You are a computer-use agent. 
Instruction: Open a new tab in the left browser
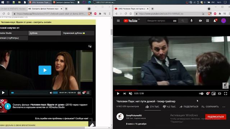pyautogui.click(x=66, y=9)
